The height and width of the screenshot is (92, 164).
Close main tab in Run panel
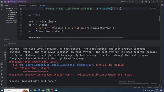(15, 42)
